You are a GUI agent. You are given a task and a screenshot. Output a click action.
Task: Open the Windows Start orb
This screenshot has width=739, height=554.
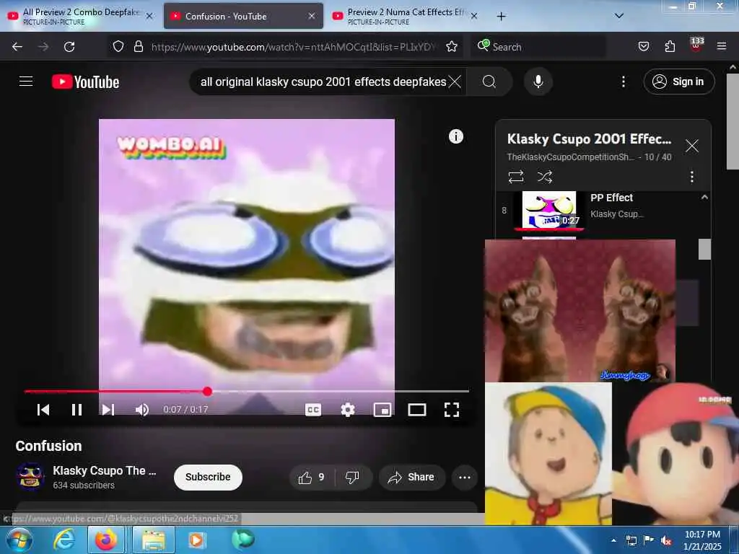coord(19,540)
